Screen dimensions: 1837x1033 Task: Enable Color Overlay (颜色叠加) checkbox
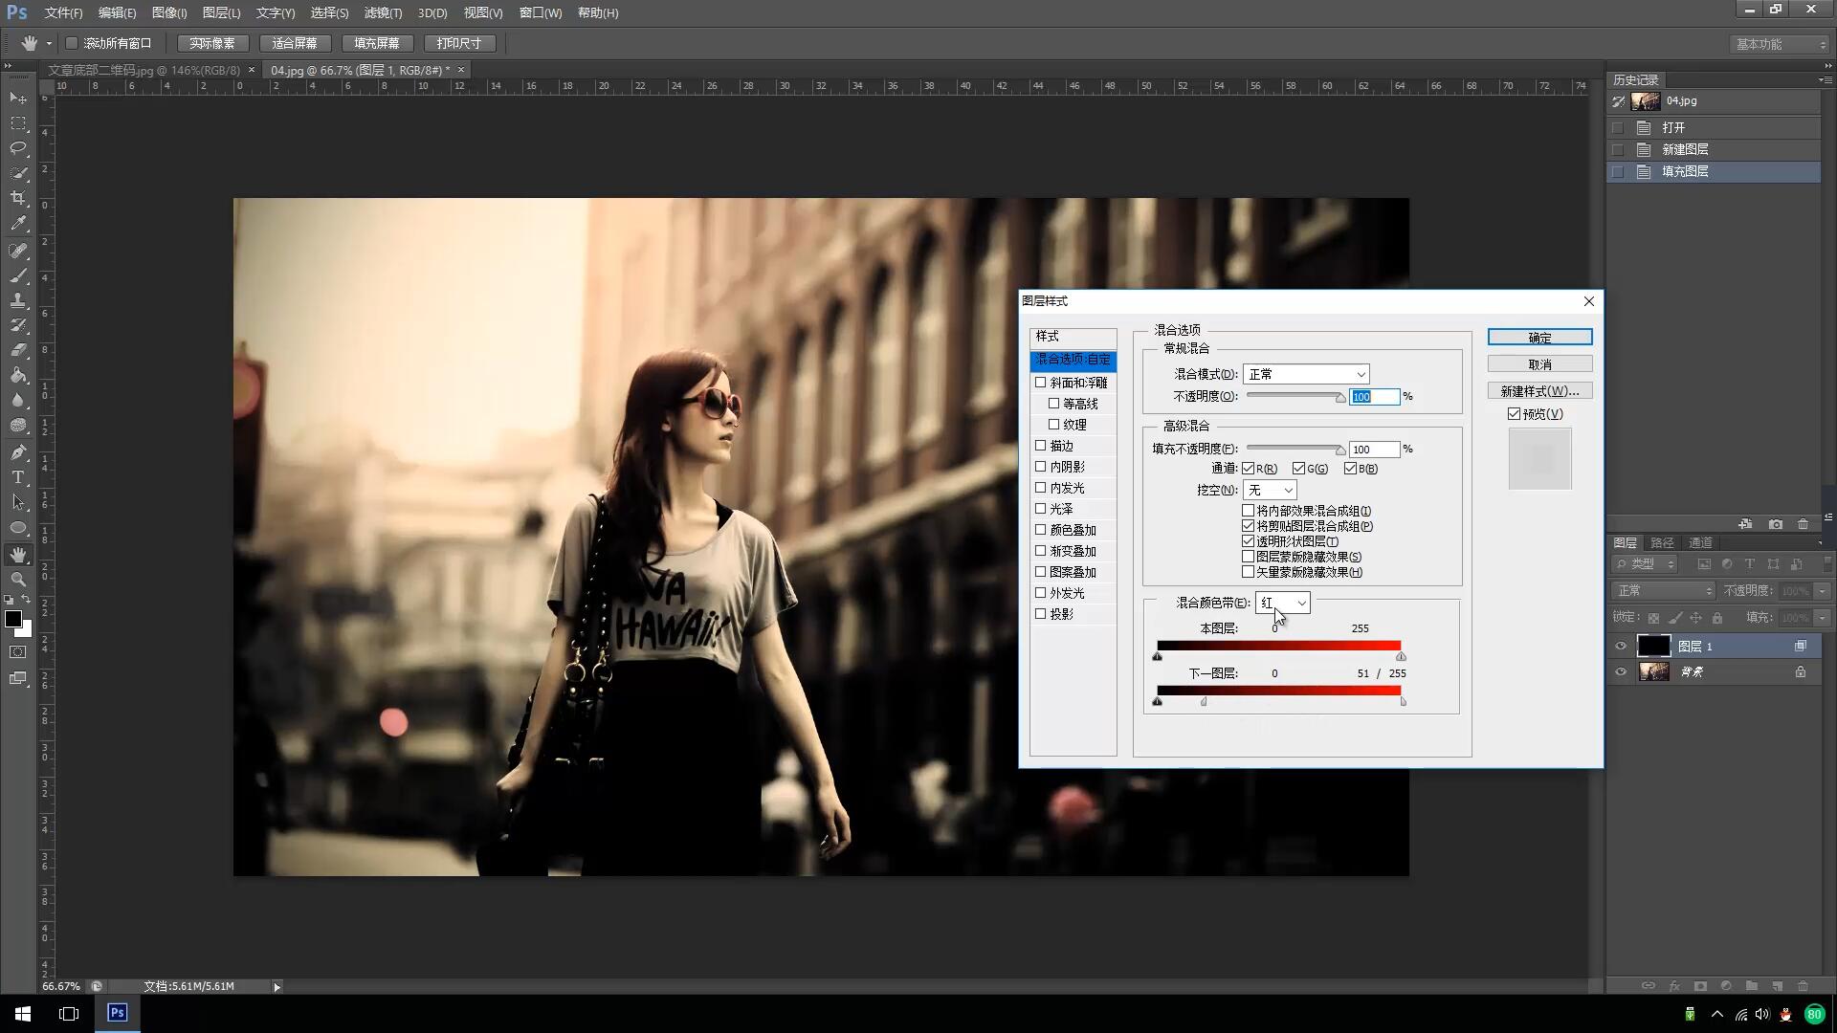point(1040,530)
